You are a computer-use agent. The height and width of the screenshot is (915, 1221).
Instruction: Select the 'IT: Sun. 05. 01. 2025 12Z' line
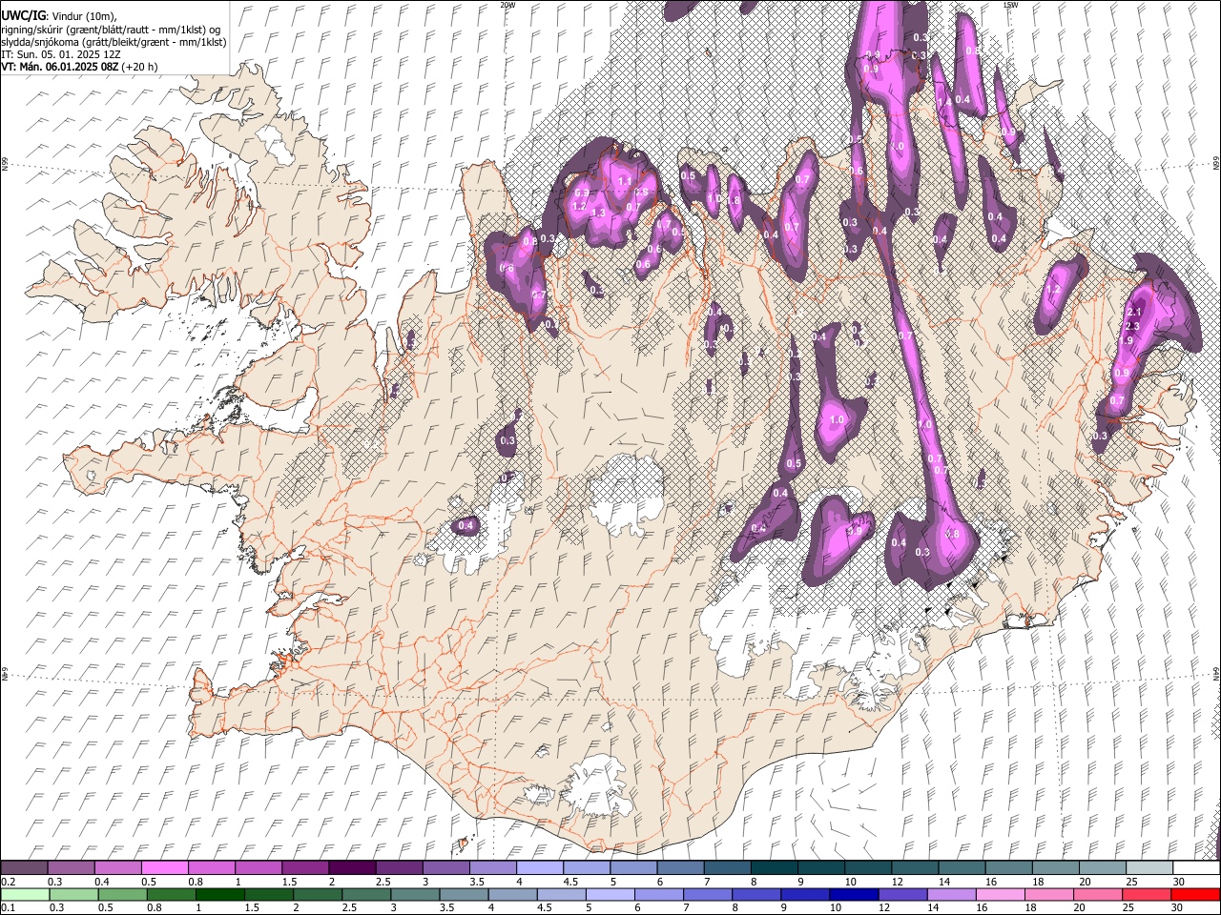point(59,54)
